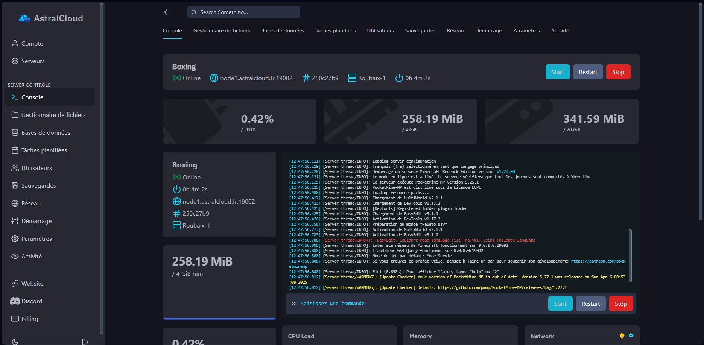The image size is (704, 345).
Task: Click the Paramètres gear icon in sidebar
Action: pos(15,239)
